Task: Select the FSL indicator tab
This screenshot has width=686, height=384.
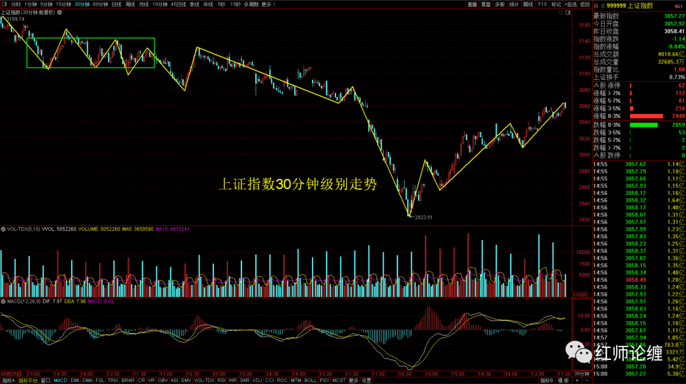Action: pyautogui.click(x=100, y=380)
